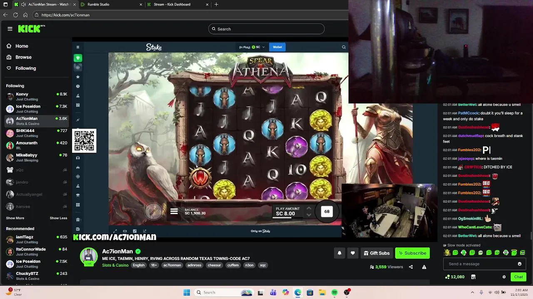Viewport: 533px width, 299px height.
Task: Click the Stake logo in the stream
Action: point(154,47)
